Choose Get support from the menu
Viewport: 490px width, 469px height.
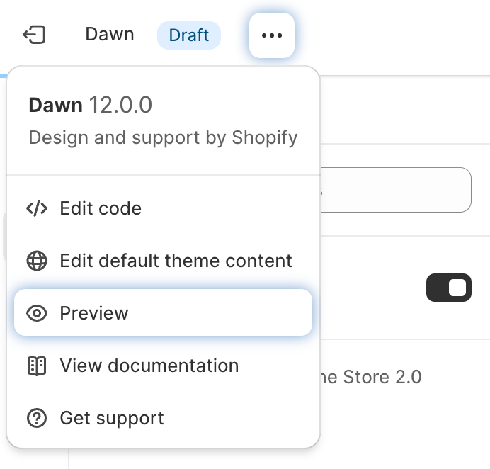tap(163, 418)
